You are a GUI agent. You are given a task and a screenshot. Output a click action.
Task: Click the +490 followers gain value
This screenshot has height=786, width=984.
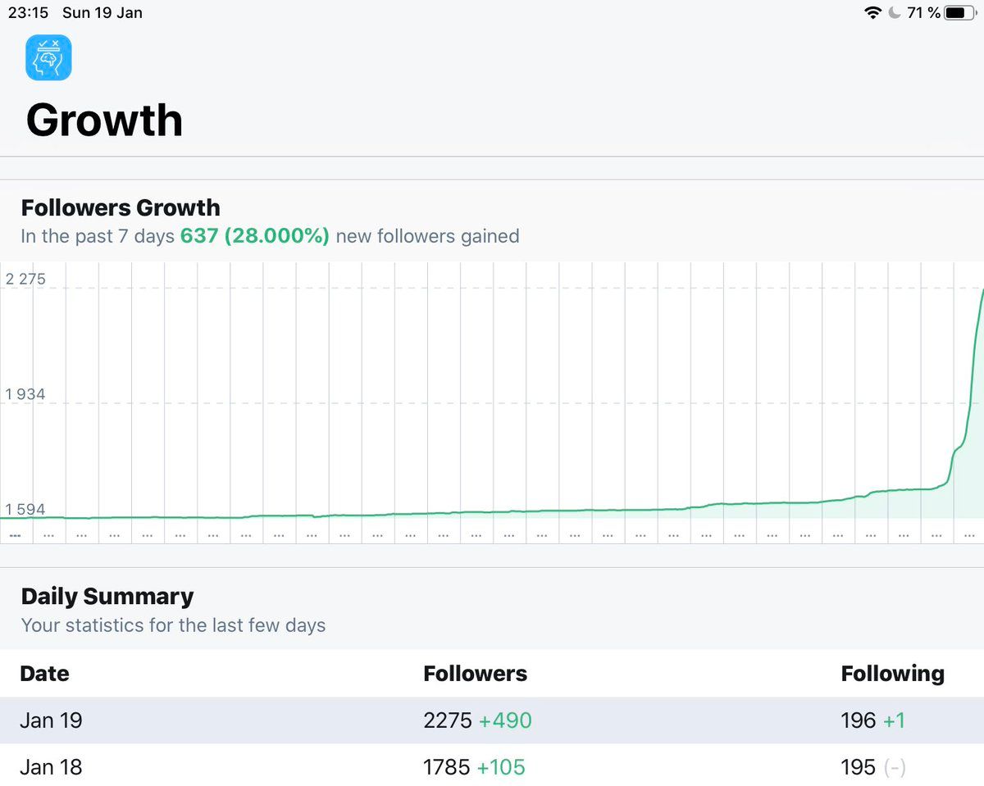[505, 720]
